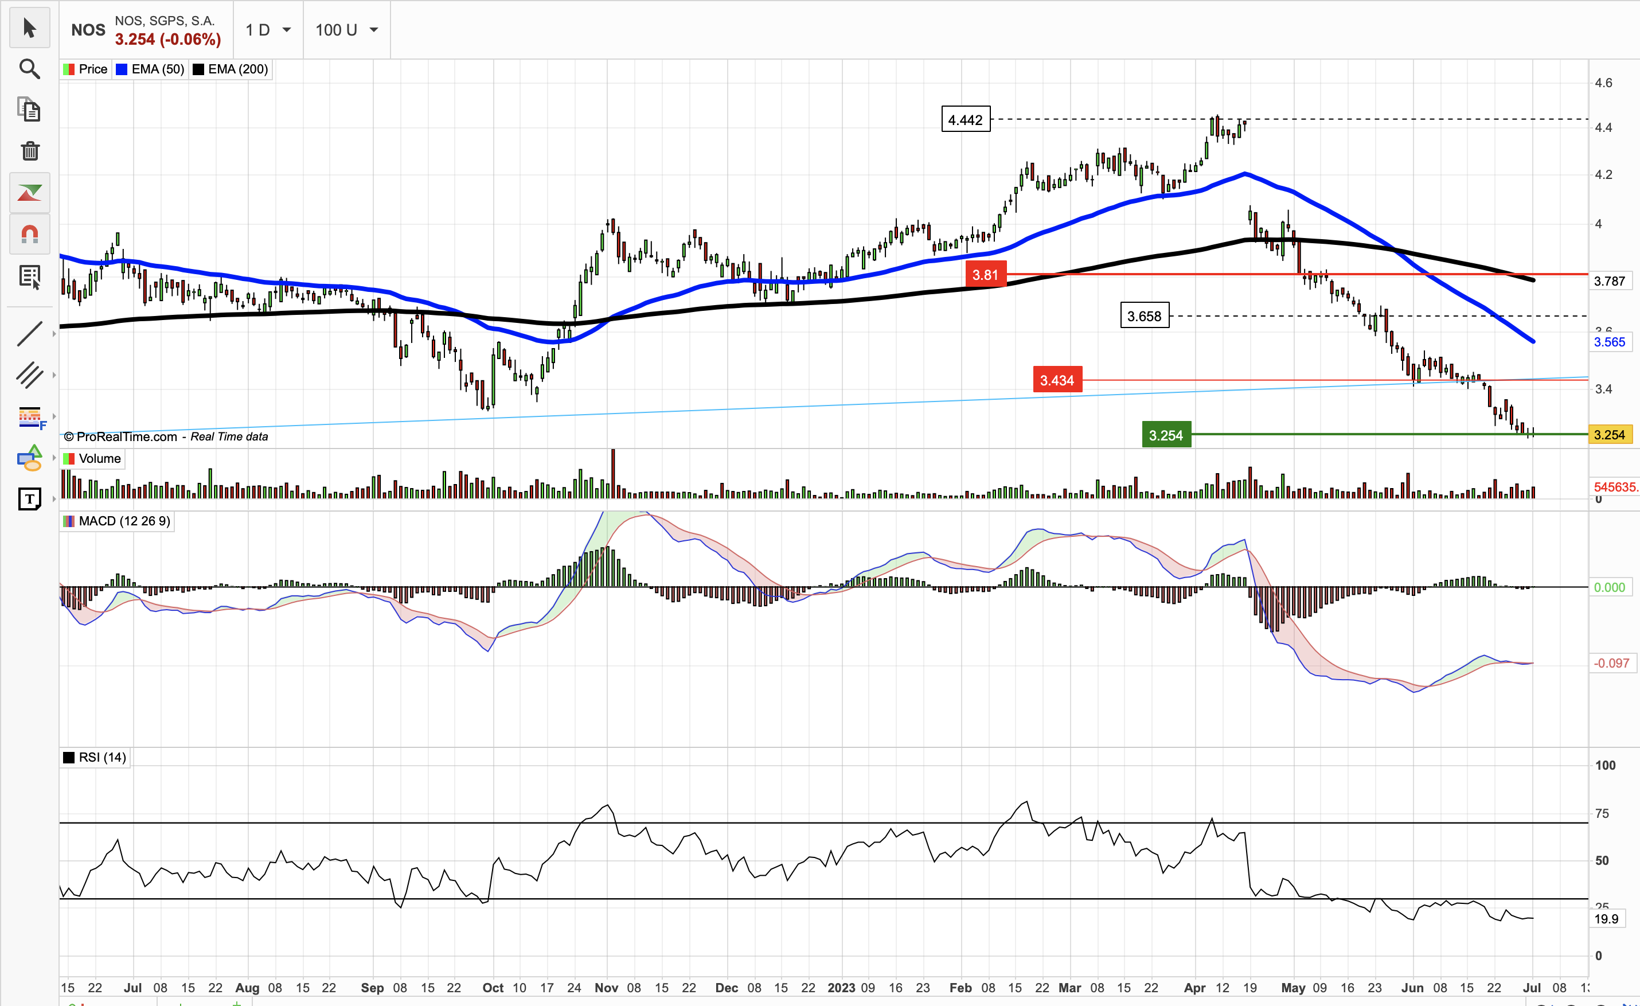Choose the trend line drawing tool
The height and width of the screenshot is (1006, 1640).
click(29, 334)
